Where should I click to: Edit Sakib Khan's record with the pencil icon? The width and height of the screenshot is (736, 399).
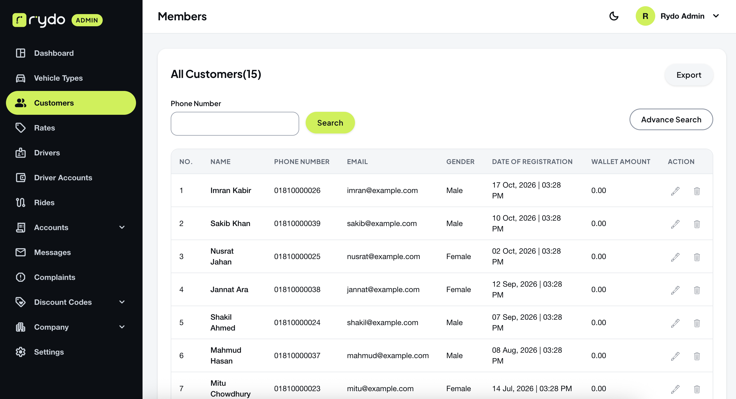coord(675,224)
